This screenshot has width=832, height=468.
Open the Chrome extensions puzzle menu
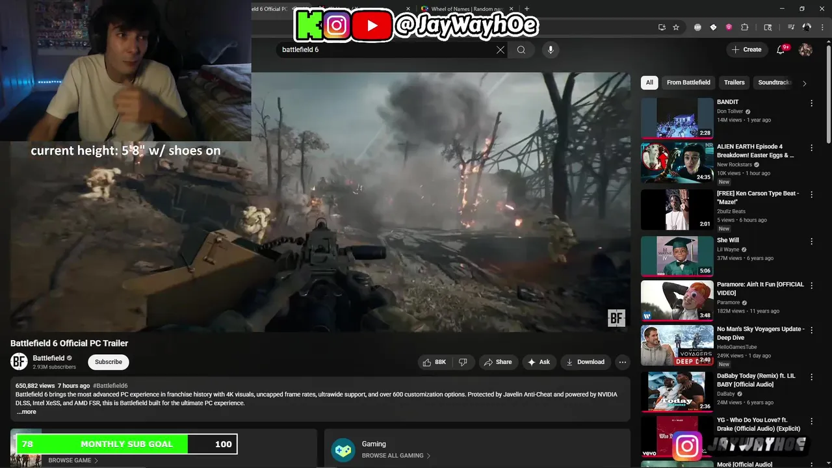click(x=745, y=27)
